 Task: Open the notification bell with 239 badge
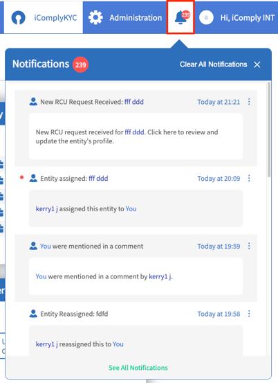click(180, 17)
